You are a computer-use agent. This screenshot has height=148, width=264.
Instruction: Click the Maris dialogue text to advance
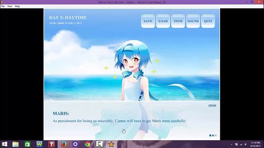pyautogui.click(x=119, y=121)
